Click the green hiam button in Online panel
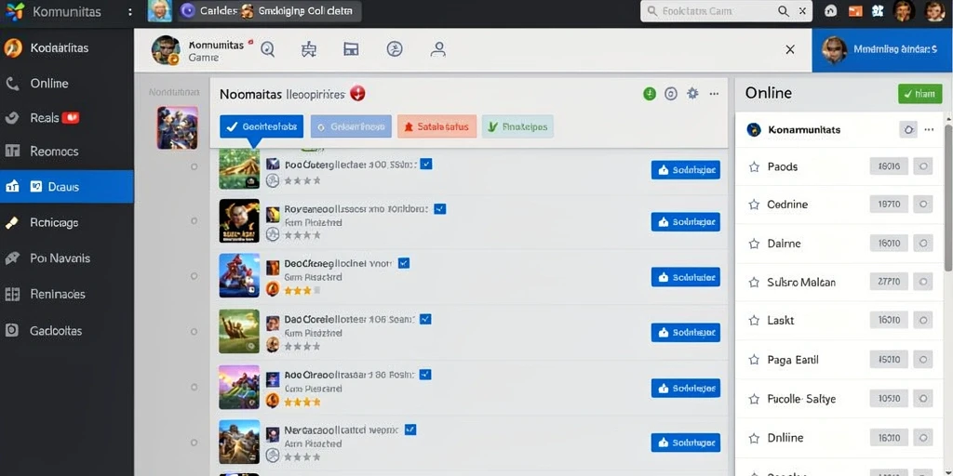Screen dimensions: 953x476 pyautogui.click(x=920, y=94)
